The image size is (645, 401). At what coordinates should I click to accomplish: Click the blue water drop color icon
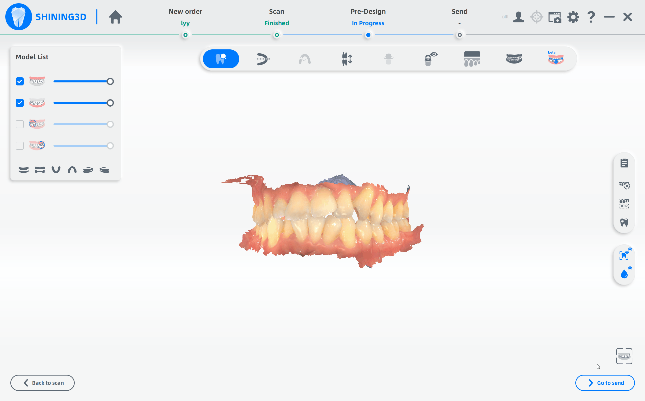coord(625,273)
